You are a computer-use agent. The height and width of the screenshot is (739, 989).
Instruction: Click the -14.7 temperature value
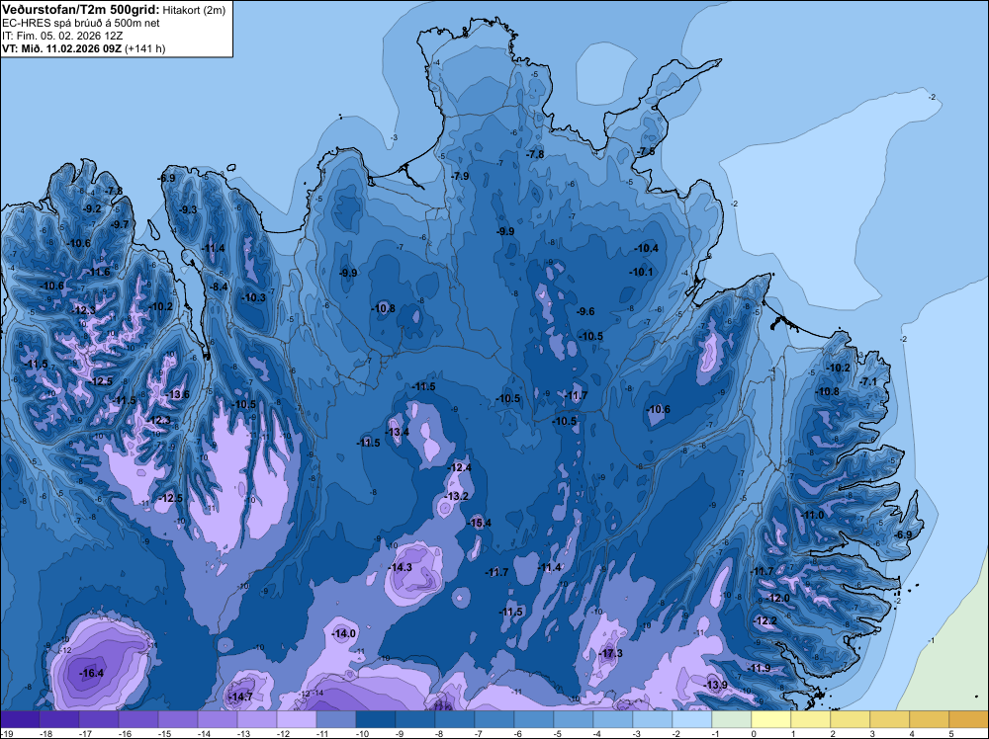click(240, 697)
